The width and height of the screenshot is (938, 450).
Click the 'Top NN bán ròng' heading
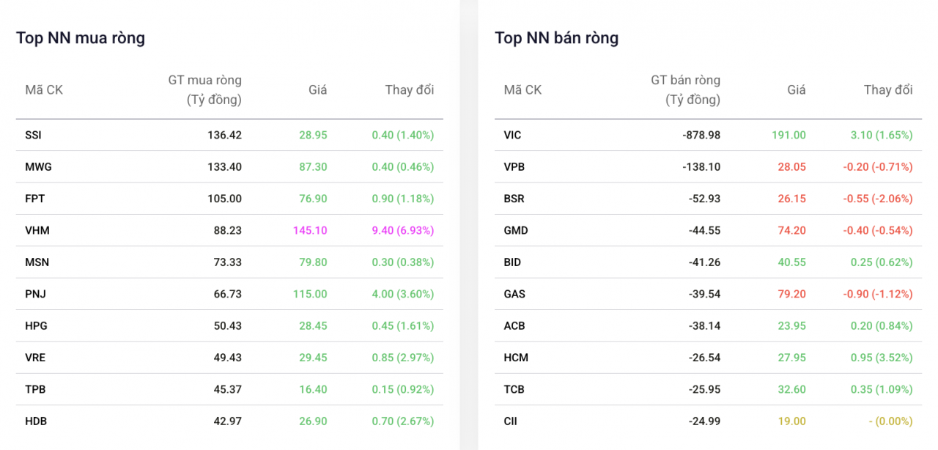(556, 38)
